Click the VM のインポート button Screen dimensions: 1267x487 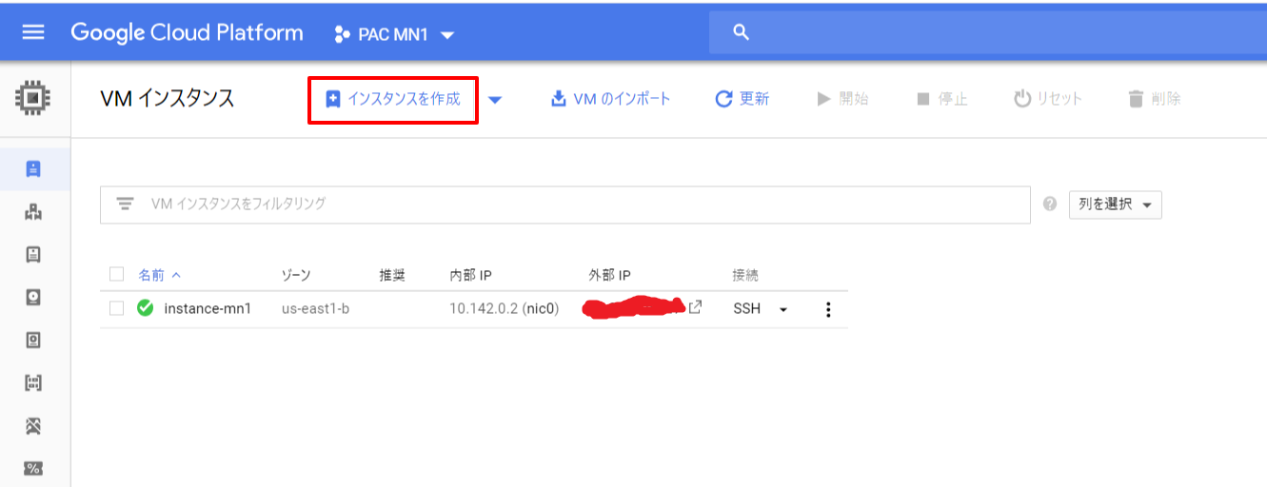(x=611, y=99)
